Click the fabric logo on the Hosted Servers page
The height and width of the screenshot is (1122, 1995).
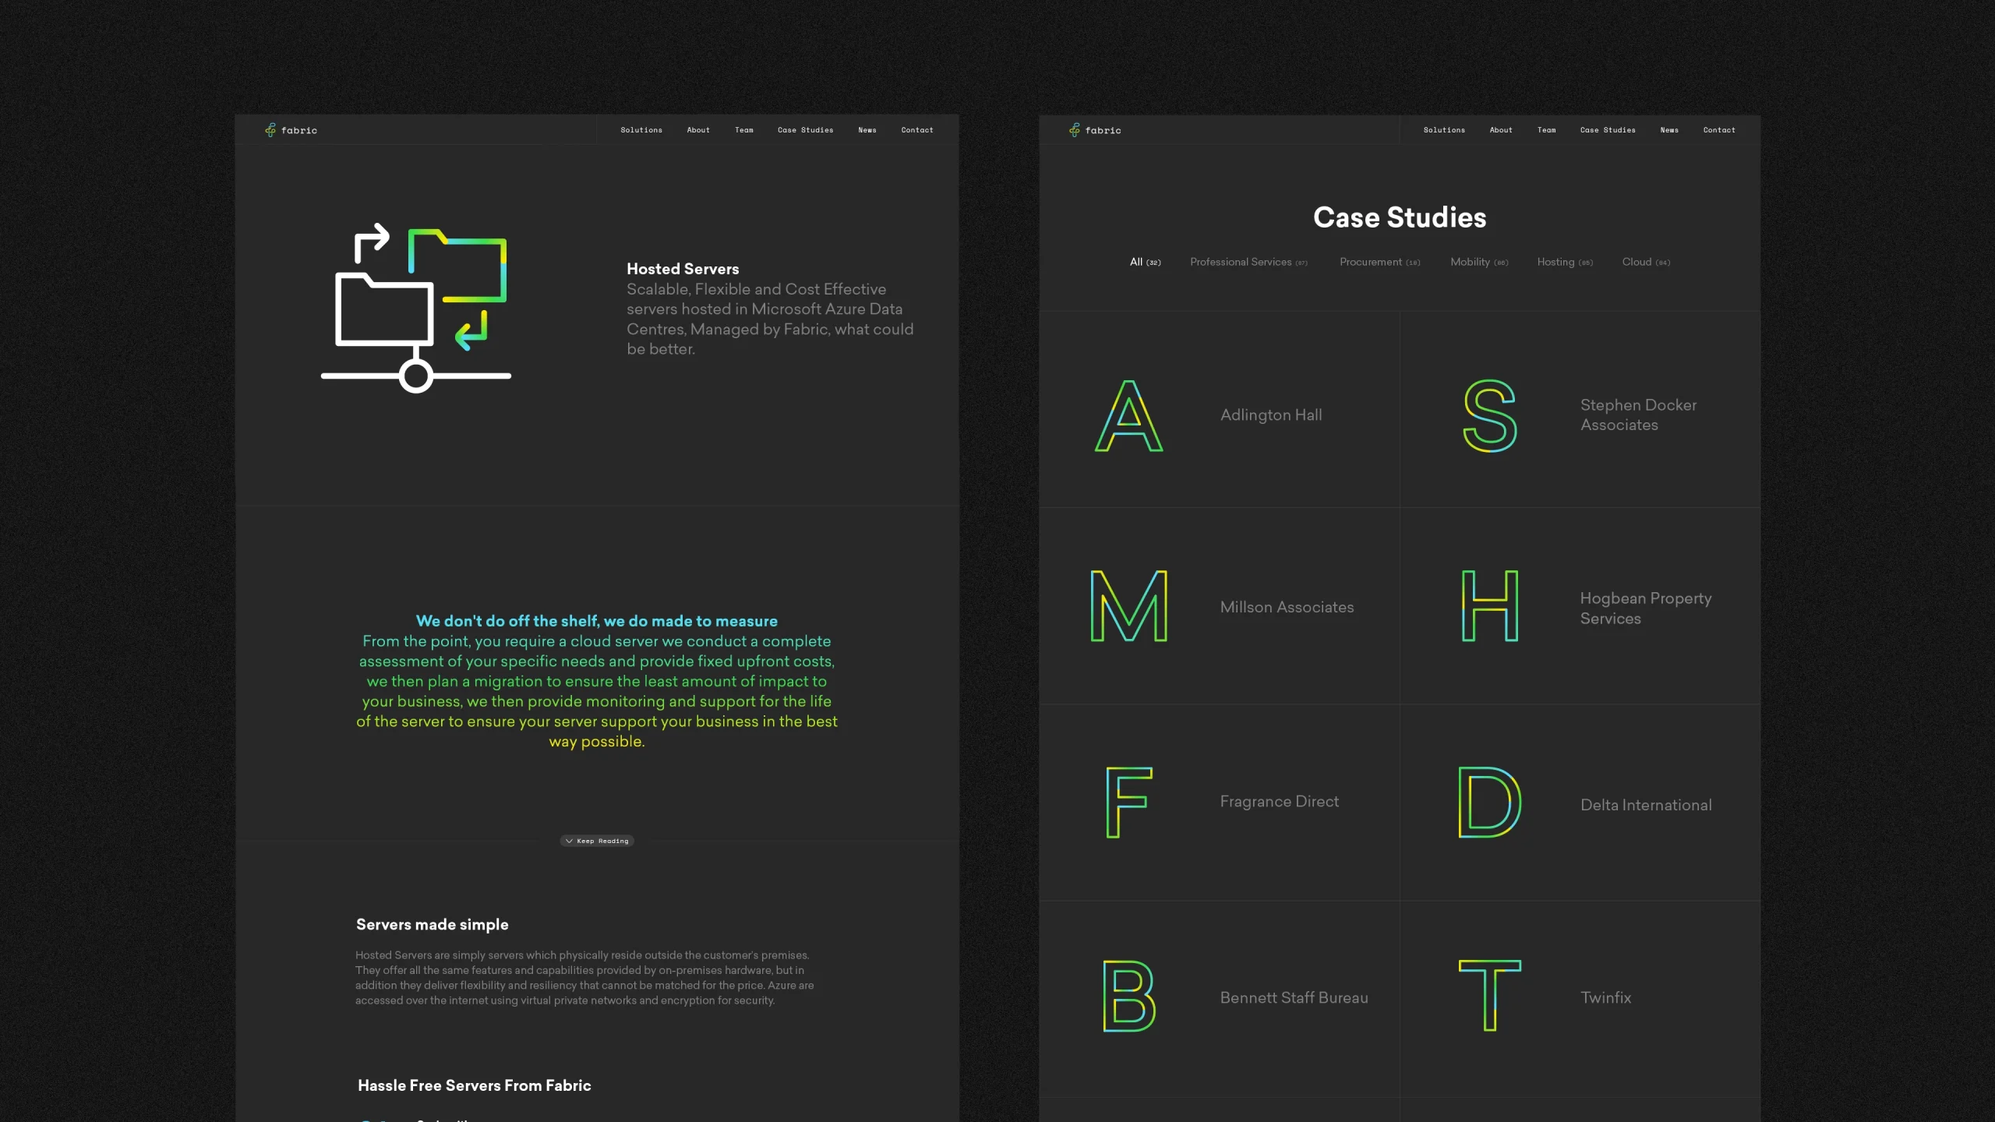291,130
